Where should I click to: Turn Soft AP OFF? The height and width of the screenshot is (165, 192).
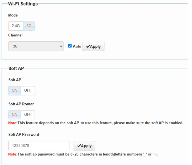(x=28, y=90)
